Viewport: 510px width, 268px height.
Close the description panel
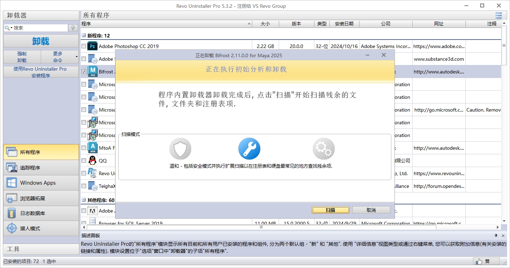click(x=503, y=236)
